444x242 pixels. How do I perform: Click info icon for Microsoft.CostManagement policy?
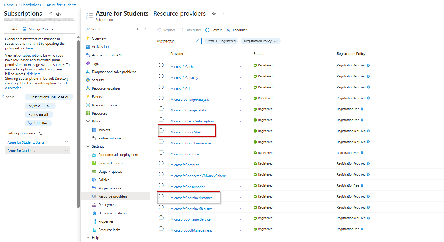(362, 229)
